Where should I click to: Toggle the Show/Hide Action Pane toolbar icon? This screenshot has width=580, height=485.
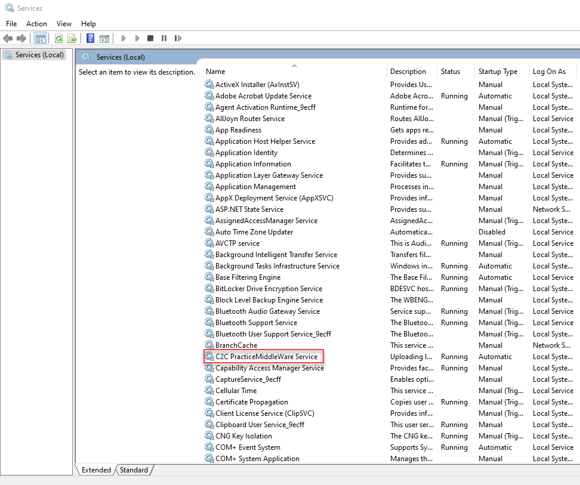[x=104, y=38]
